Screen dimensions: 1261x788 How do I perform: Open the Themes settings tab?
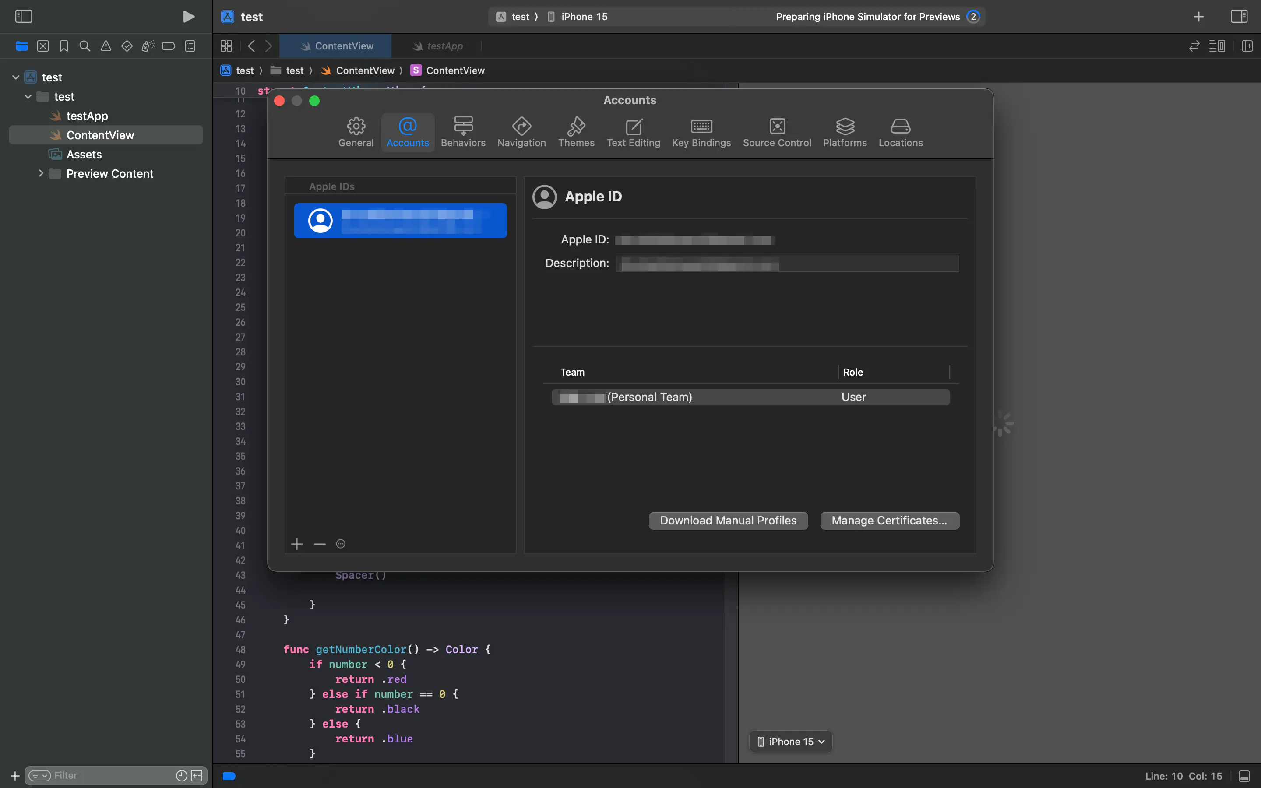(x=576, y=132)
